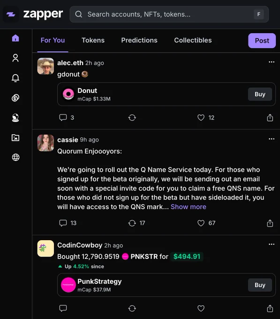Open the crystal ball predictions icon

point(15,118)
